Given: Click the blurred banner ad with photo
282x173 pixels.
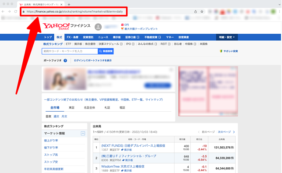Looking at the screenshot, I should coord(109,79).
